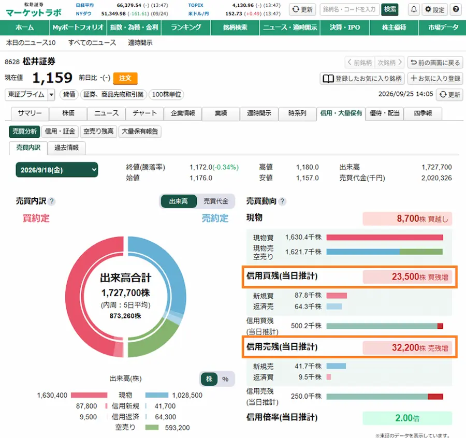Open the 市場データ menu
466x438 pixels.
tap(443, 27)
